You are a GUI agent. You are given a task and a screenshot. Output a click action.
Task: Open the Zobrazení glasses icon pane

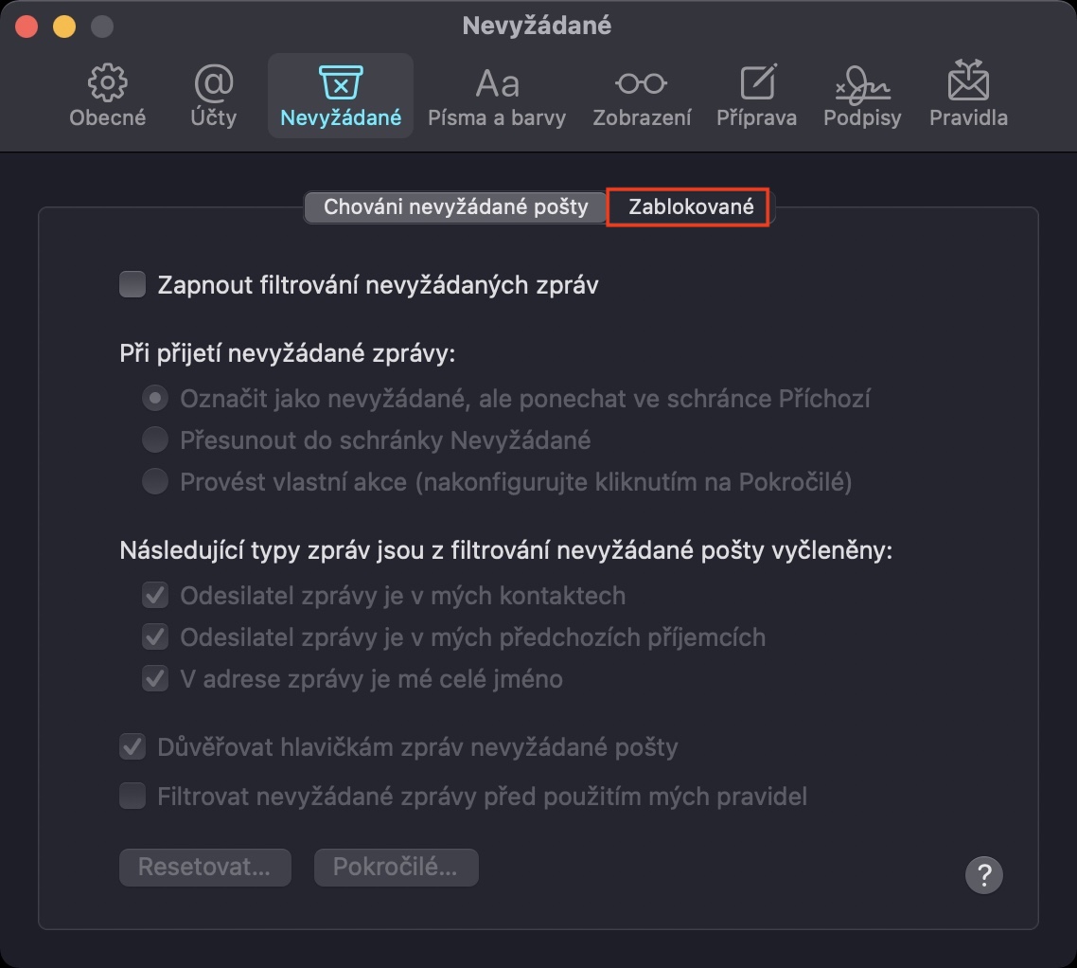642,96
